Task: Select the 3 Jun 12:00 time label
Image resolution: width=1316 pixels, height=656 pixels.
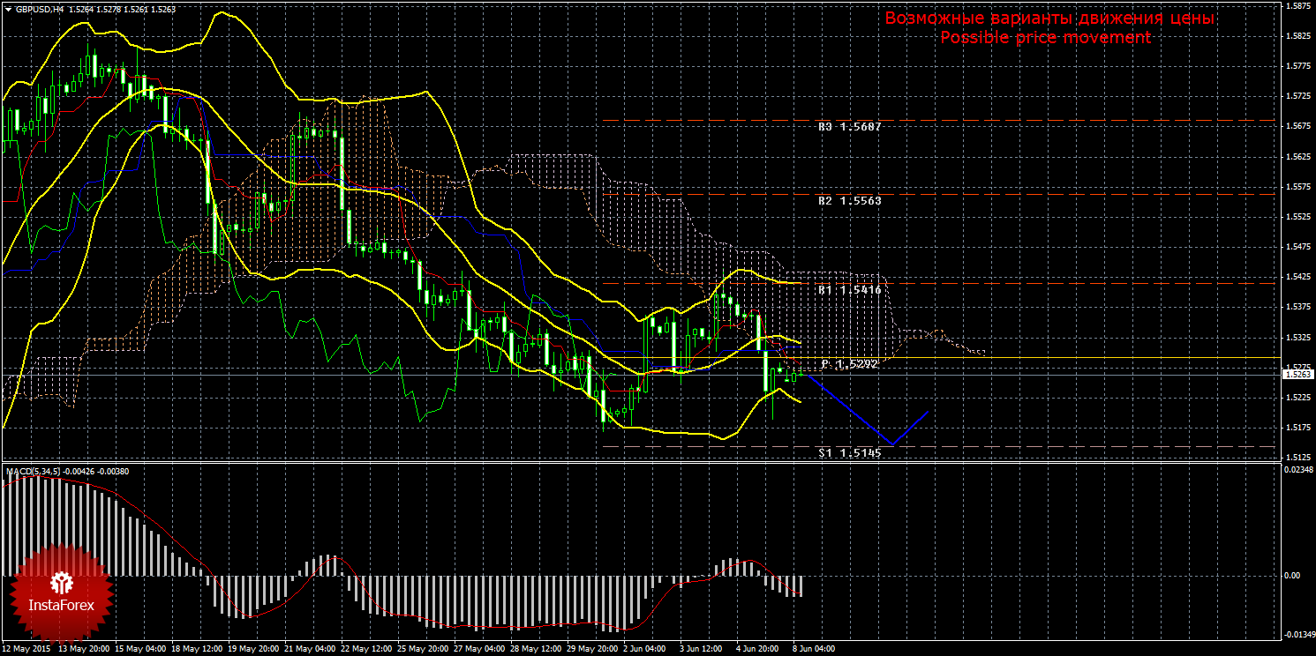Action: point(700,649)
